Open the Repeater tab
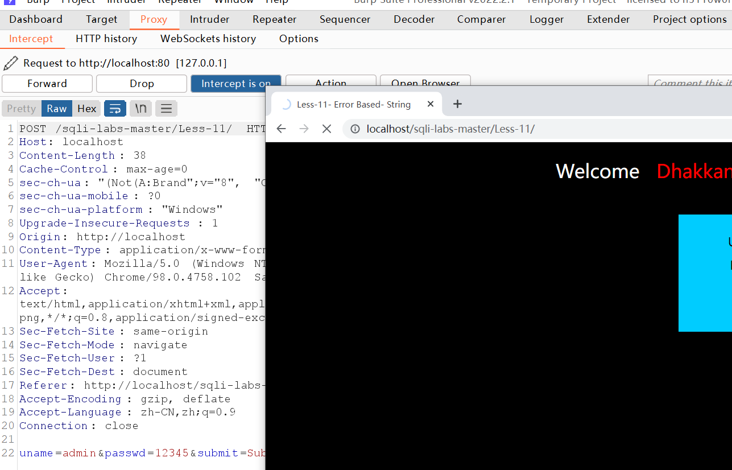This screenshot has width=732, height=470. pyautogui.click(x=275, y=19)
